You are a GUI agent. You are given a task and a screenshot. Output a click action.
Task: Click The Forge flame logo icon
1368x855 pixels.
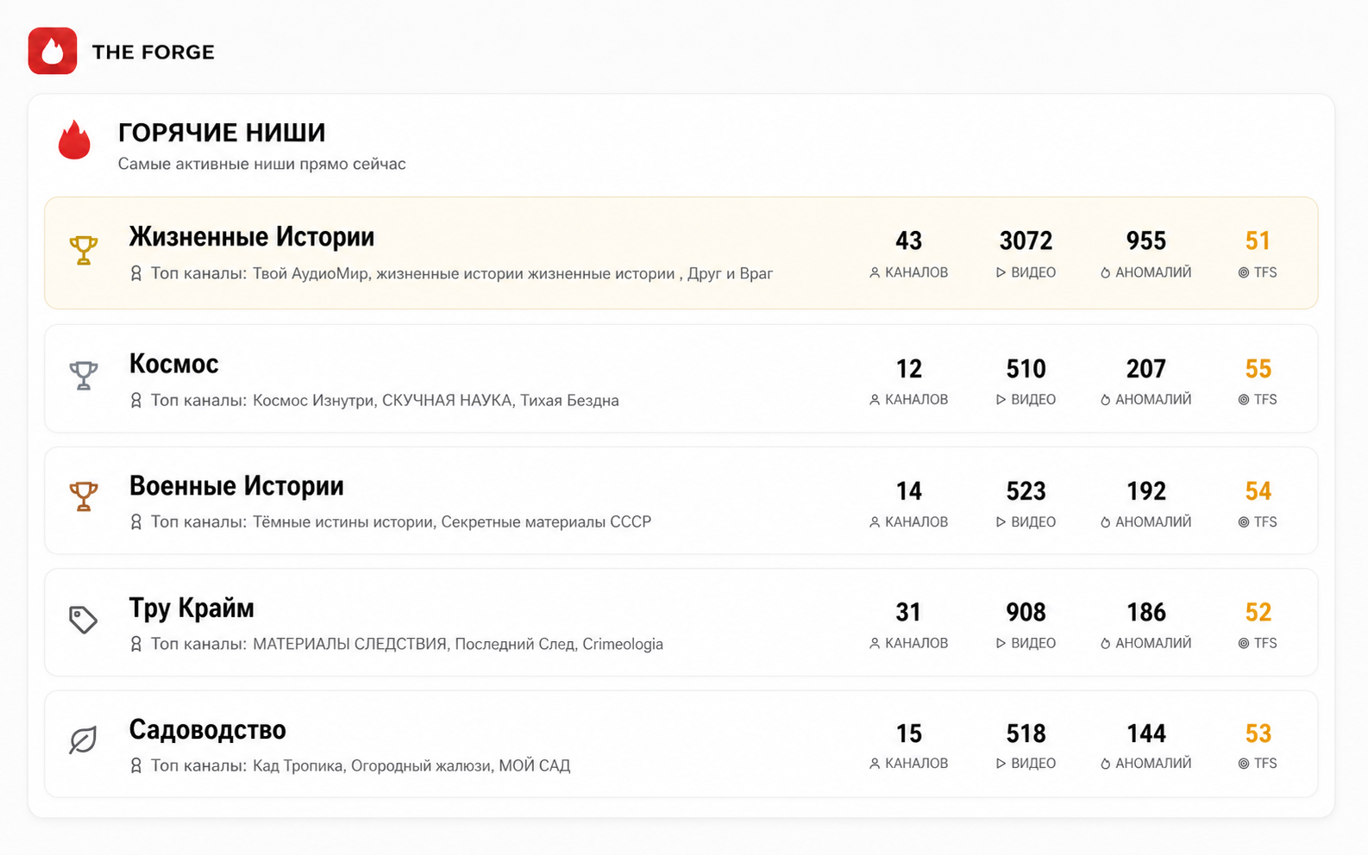pos(53,51)
